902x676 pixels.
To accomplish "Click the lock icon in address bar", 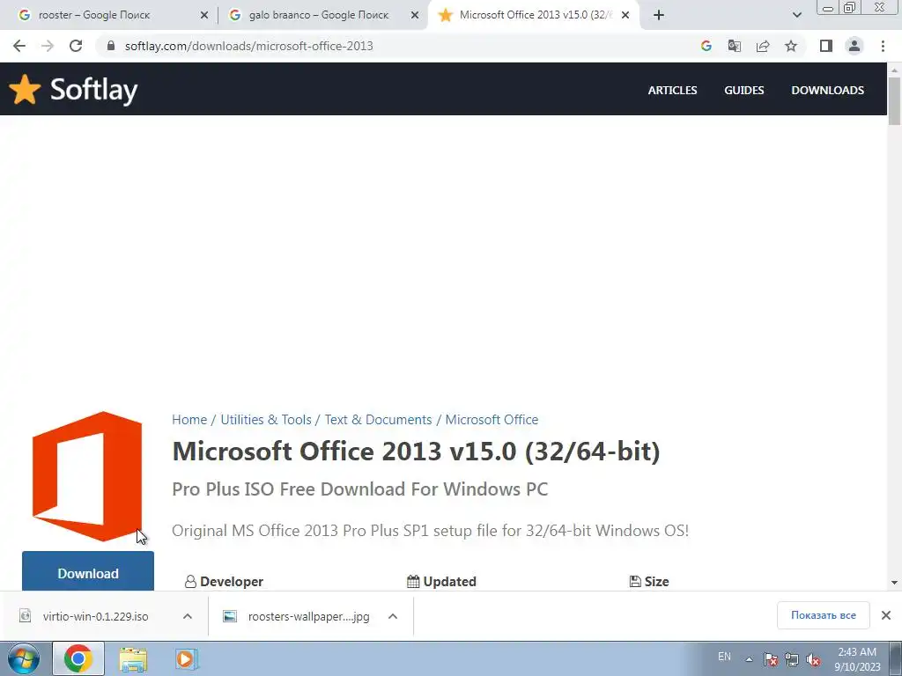I will [111, 46].
